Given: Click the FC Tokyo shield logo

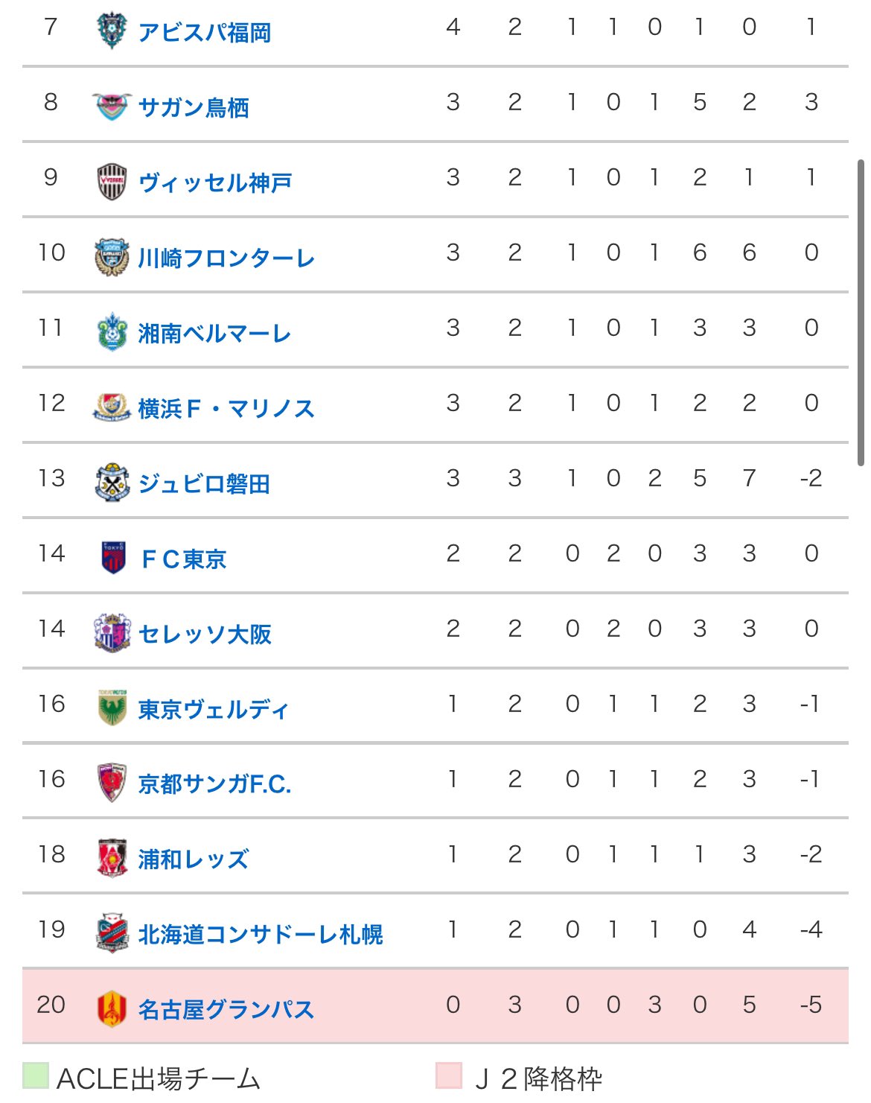Looking at the screenshot, I should coord(113,558).
